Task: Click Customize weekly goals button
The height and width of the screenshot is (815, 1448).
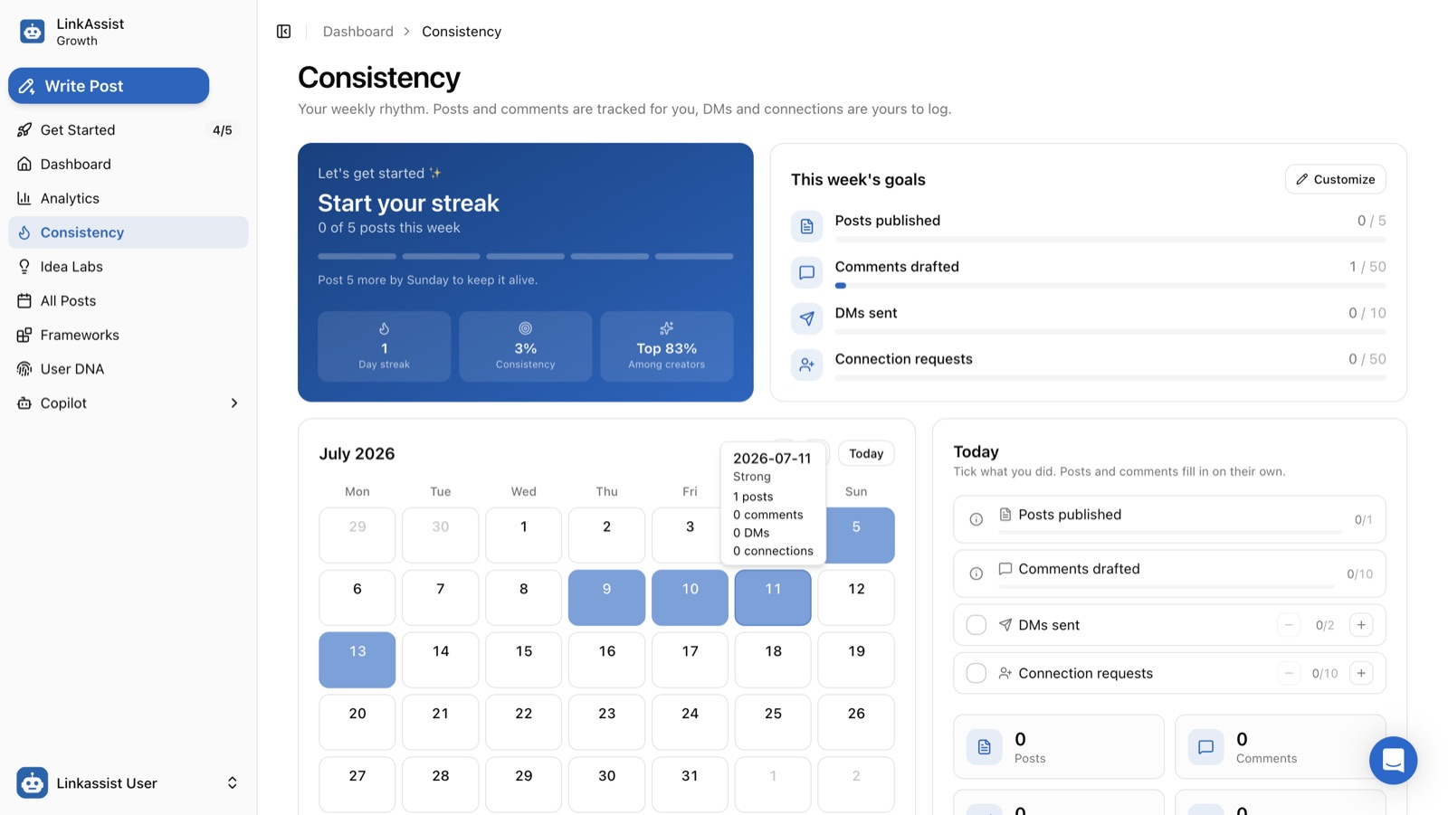Action: click(1335, 179)
